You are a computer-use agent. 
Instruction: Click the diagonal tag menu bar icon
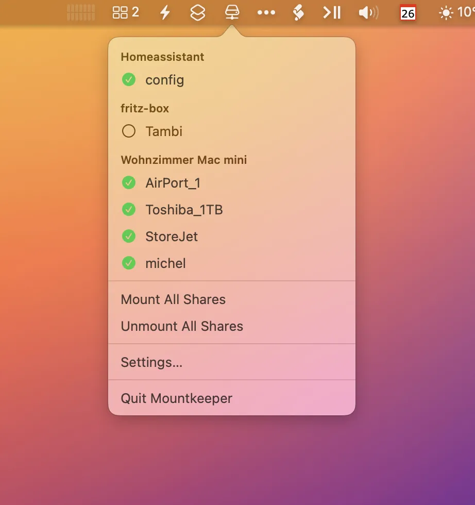point(298,12)
